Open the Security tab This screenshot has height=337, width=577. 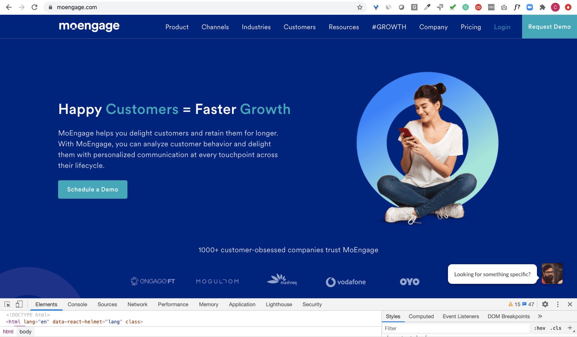click(x=312, y=304)
